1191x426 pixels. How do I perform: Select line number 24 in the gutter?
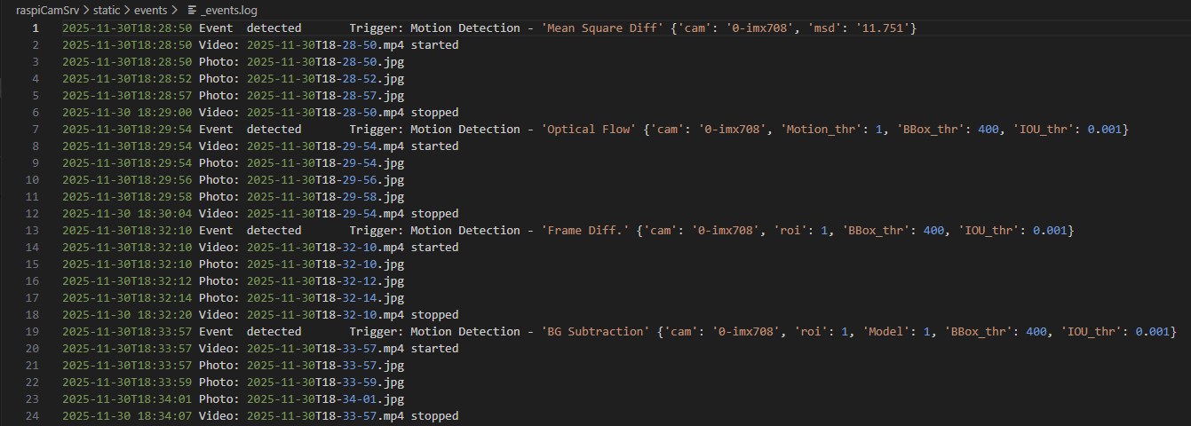34,416
